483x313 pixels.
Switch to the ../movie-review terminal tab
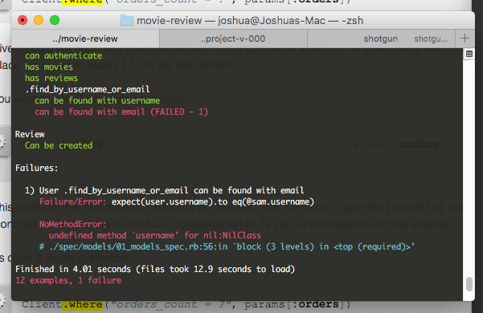(x=85, y=39)
